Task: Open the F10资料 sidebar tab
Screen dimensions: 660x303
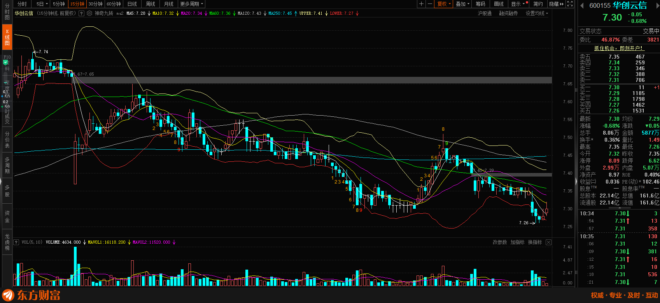Action: [7, 62]
